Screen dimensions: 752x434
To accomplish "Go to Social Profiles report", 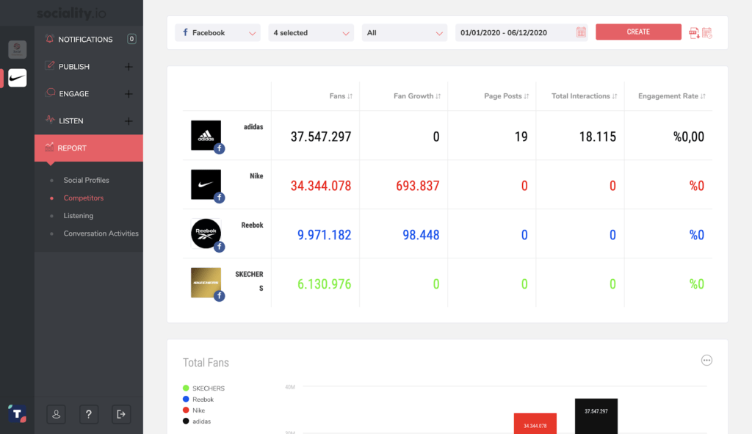I will point(87,181).
